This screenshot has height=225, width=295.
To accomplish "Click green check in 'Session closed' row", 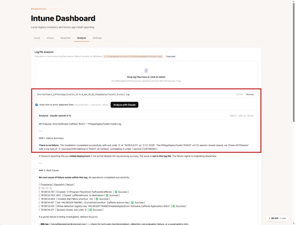I will [91, 209].
